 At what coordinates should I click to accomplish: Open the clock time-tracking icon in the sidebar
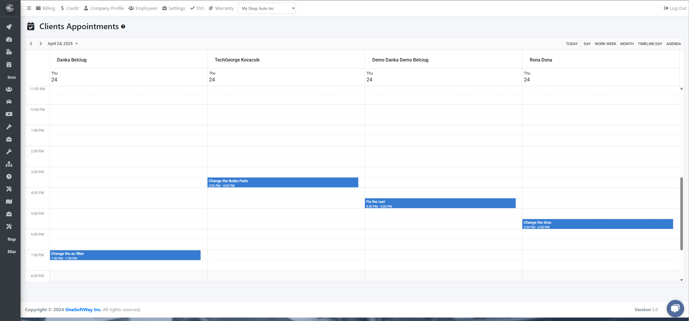click(x=9, y=176)
